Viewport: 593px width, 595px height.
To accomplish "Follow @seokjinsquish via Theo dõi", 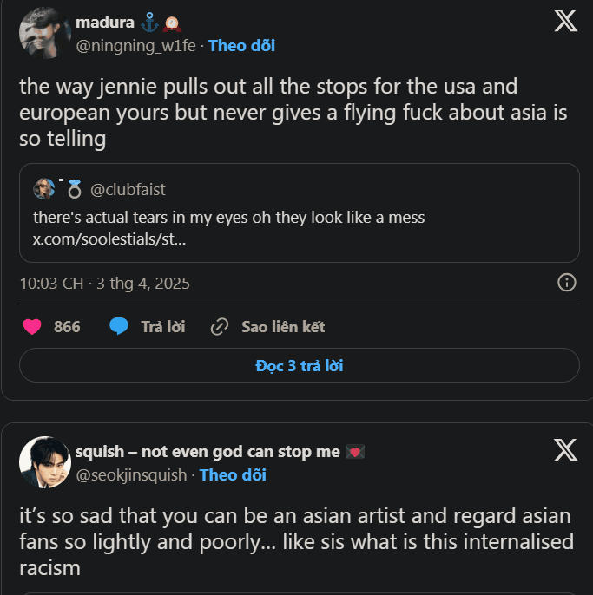I will (233, 474).
